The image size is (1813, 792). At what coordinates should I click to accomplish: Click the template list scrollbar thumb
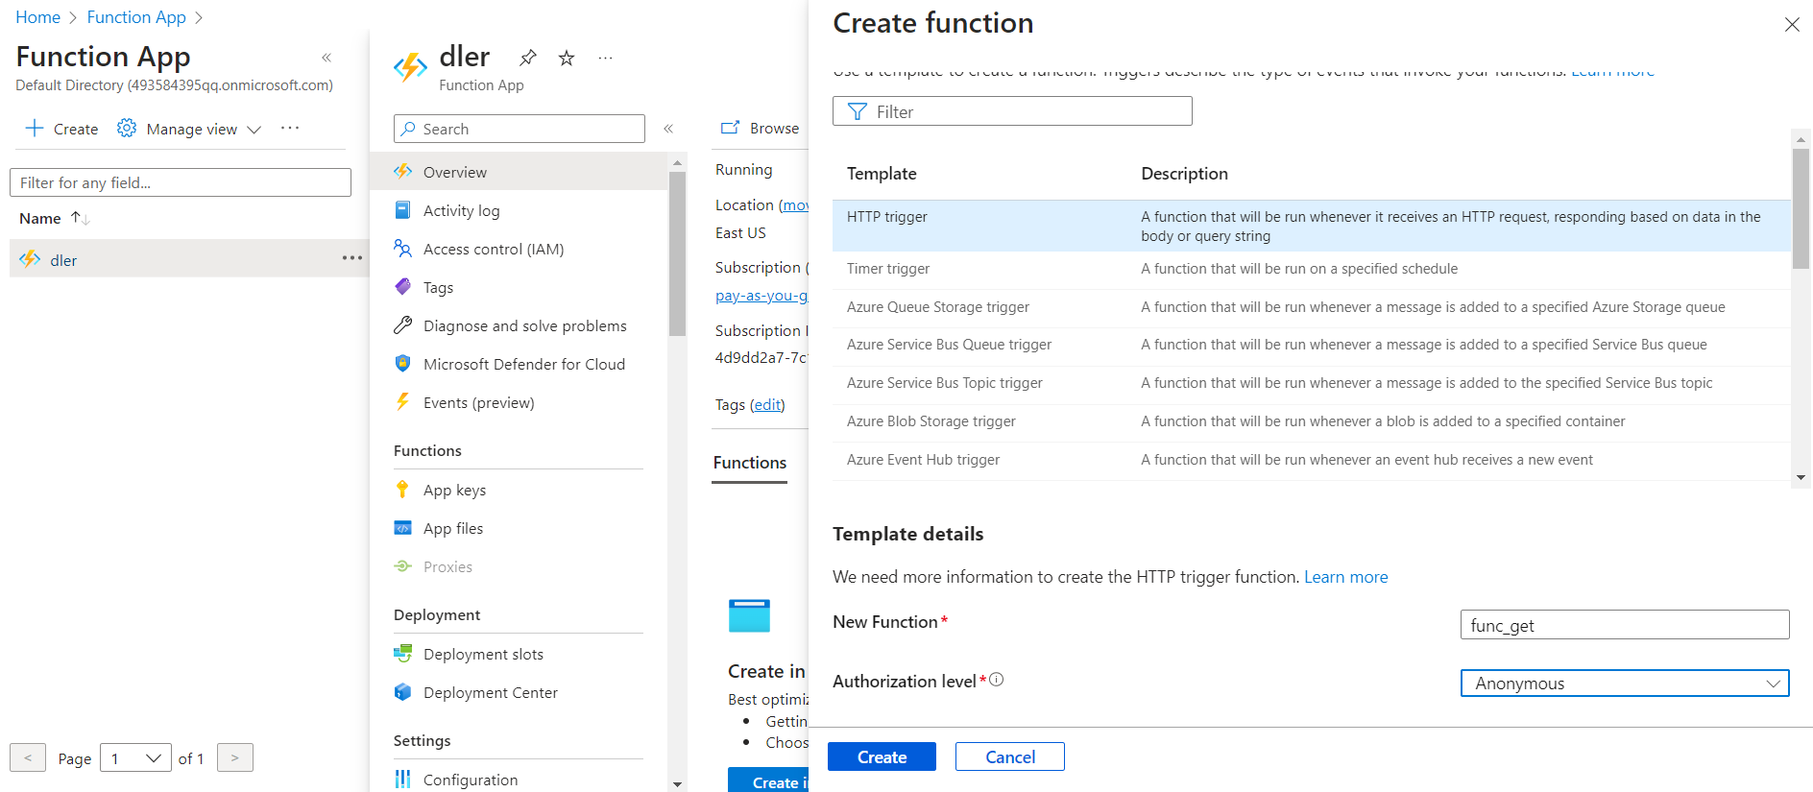point(1801,207)
